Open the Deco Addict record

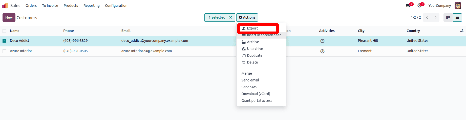[x=19, y=41]
